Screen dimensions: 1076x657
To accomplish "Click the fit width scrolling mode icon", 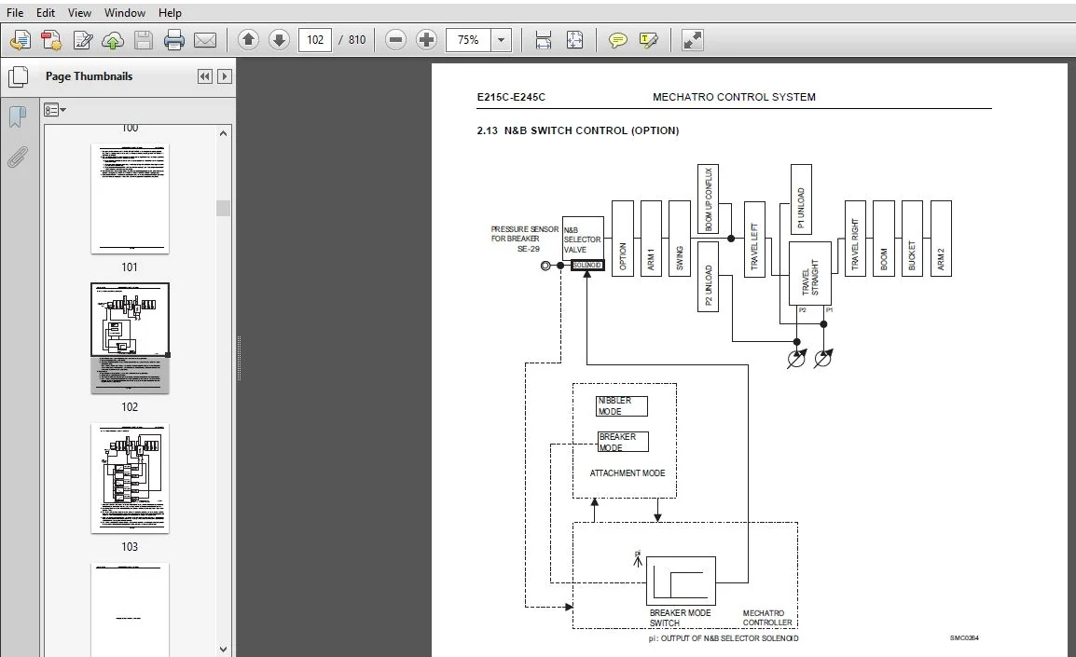I will [543, 40].
